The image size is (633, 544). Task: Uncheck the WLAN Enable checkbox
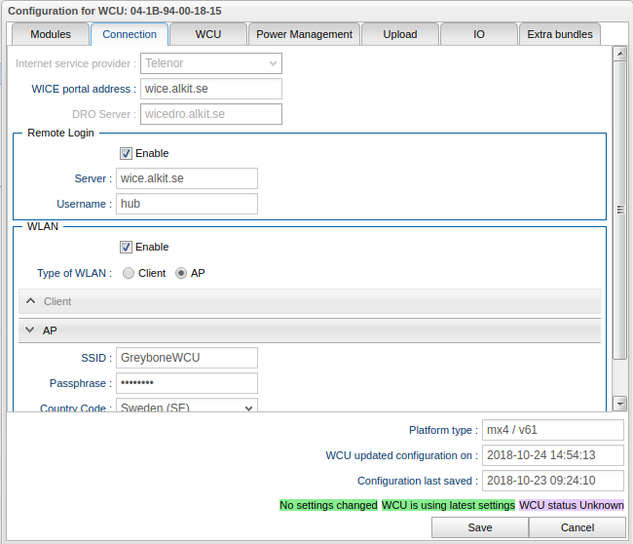coord(127,247)
